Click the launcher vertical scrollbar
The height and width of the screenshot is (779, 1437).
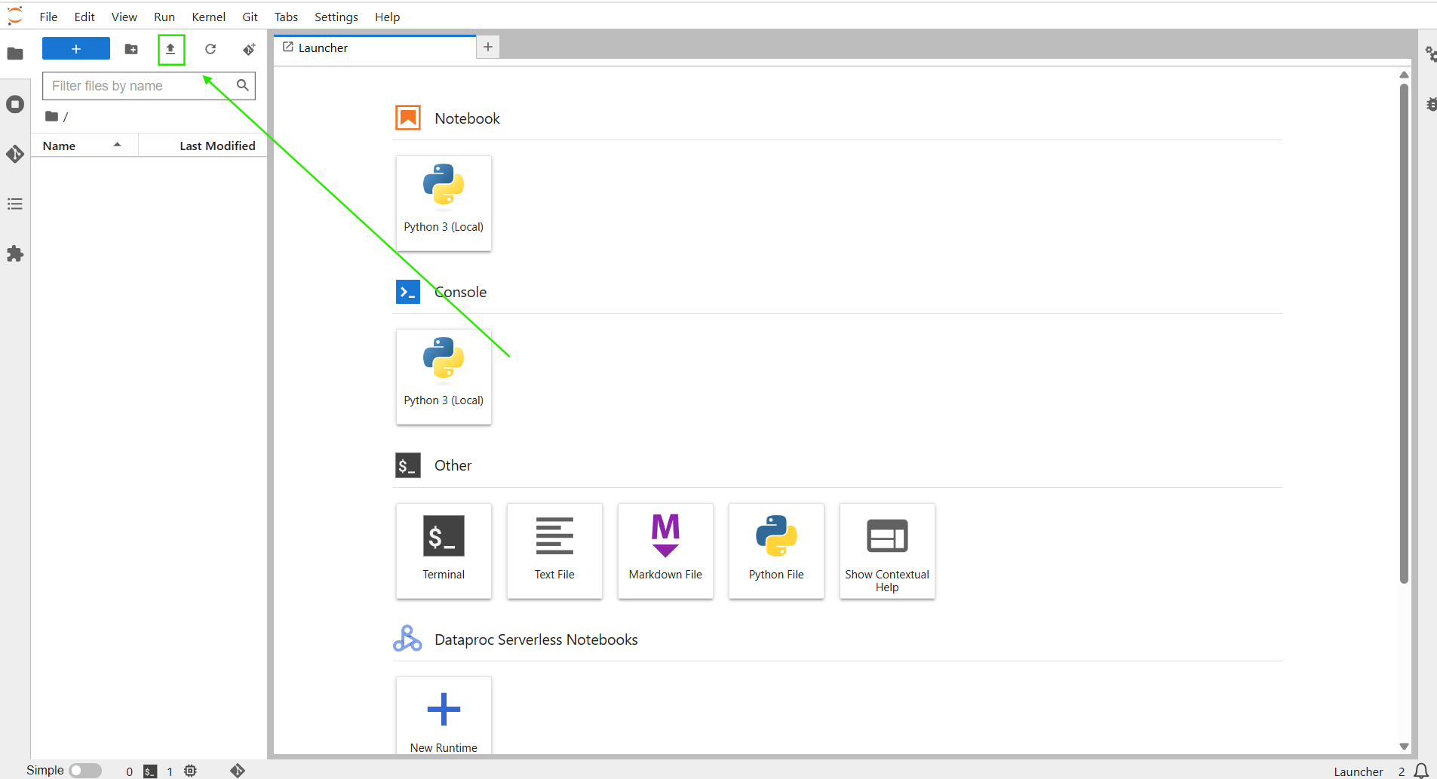[1404, 332]
